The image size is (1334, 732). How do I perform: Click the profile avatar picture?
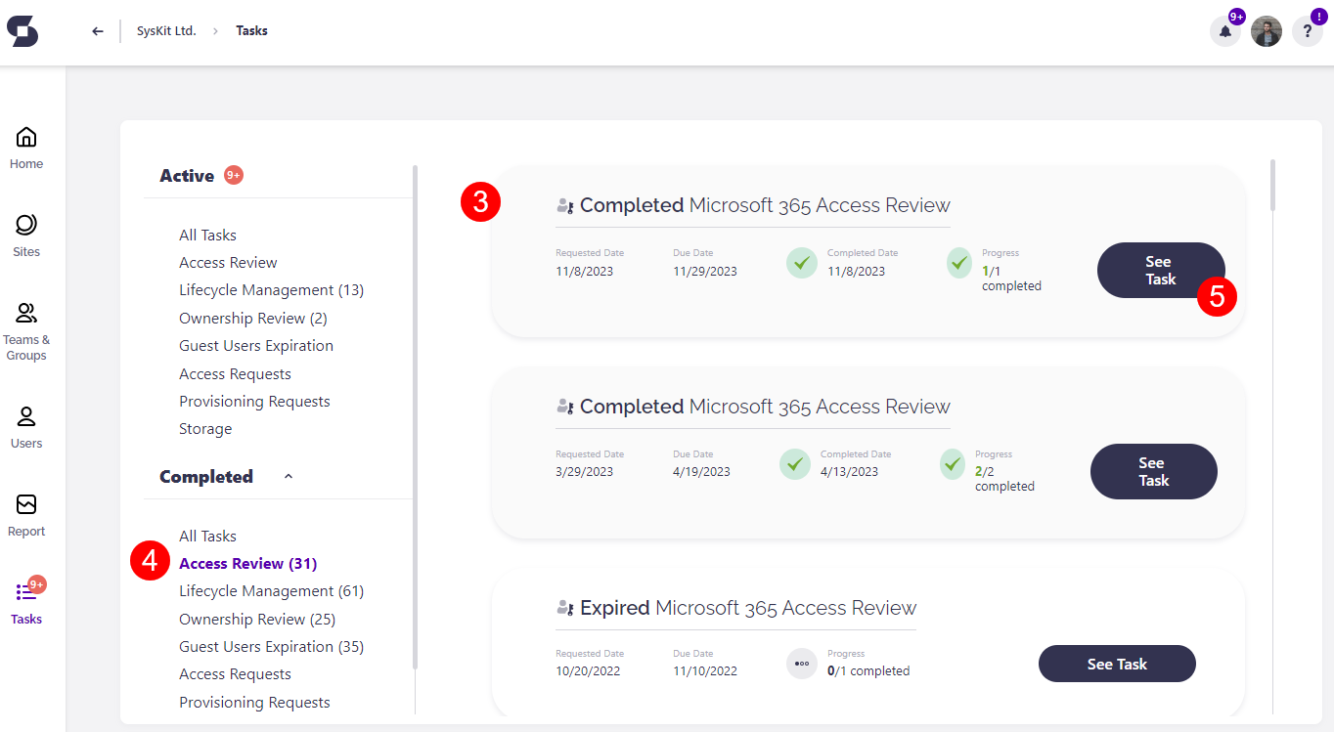point(1267,30)
